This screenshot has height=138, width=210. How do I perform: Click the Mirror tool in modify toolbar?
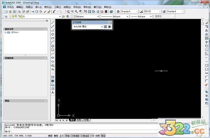tap(206, 30)
